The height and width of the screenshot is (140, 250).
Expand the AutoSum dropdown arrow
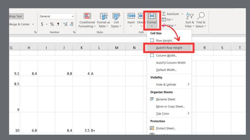point(182,14)
